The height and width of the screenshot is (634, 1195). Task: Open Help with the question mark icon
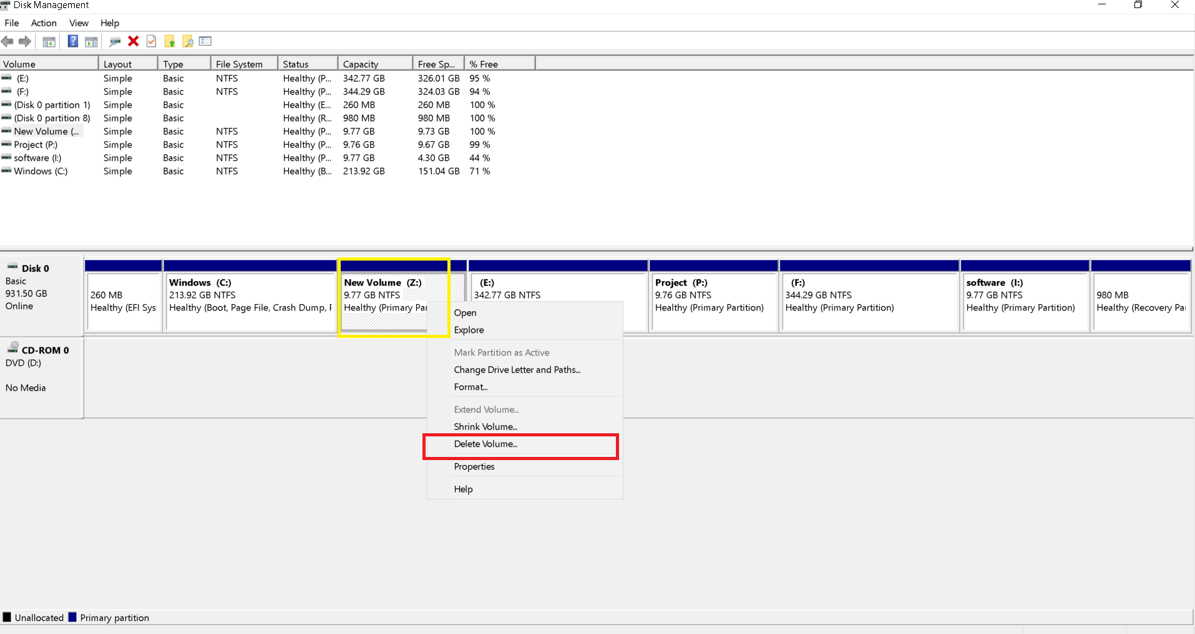pos(72,41)
